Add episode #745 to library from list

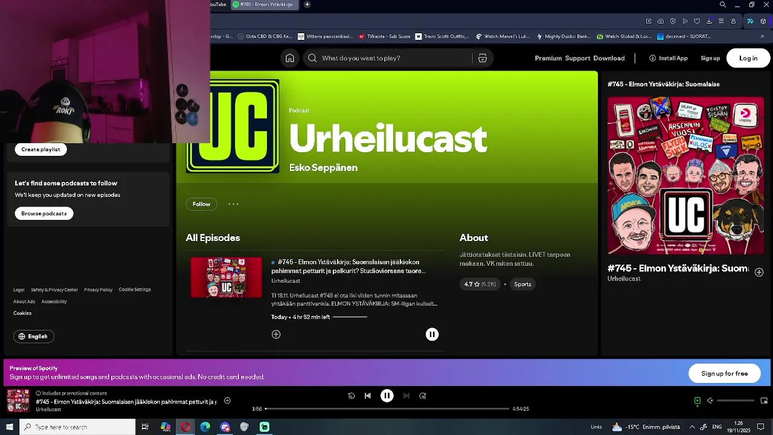(x=276, y=334)
